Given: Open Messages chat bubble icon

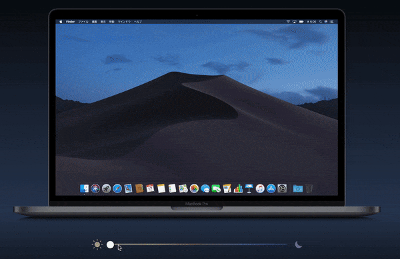Looking at the screenshot, I should click(x=205, y=188).
